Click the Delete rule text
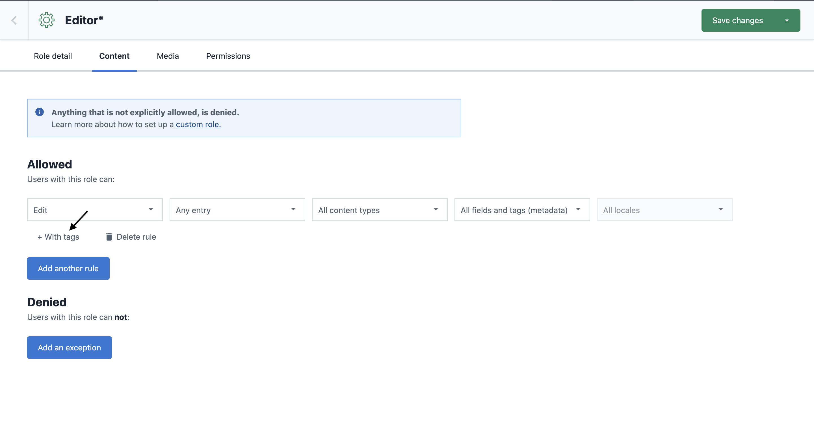Image resolution: width=814 pixels, height=425 pixels. click(136, 237)
